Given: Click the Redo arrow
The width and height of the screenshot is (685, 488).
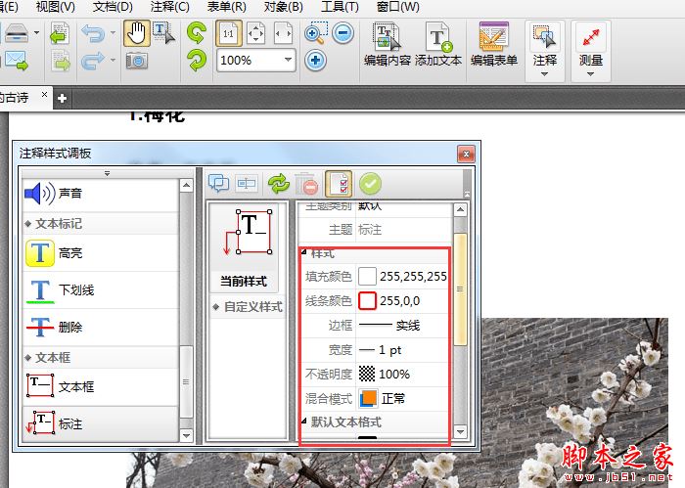Looking at the screenshot, I should 93,61.
